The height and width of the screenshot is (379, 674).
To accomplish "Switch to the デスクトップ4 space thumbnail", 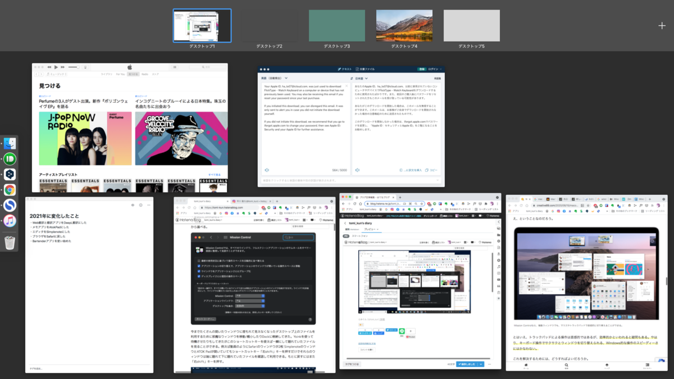I will point(404,25).
